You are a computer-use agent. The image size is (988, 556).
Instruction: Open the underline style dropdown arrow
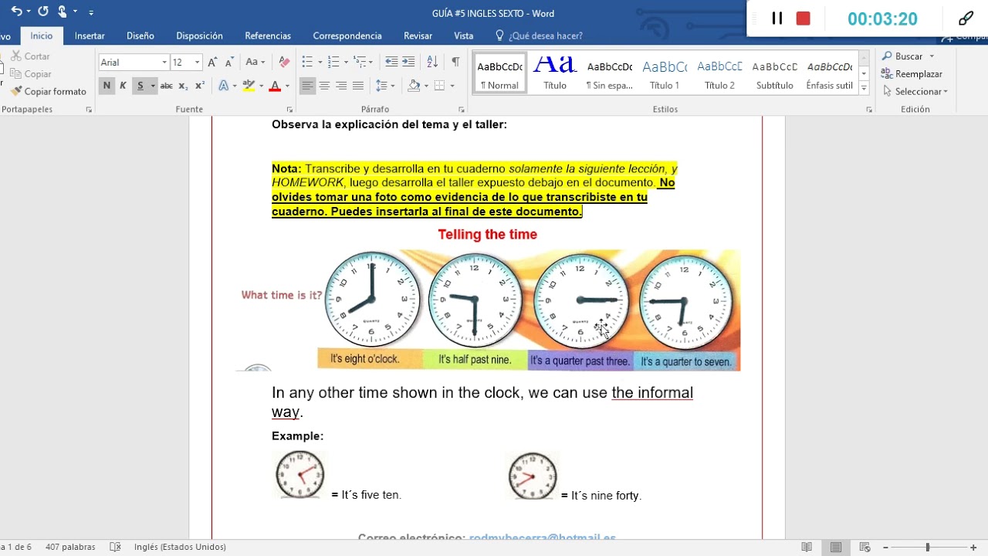[x=153, y=86]
